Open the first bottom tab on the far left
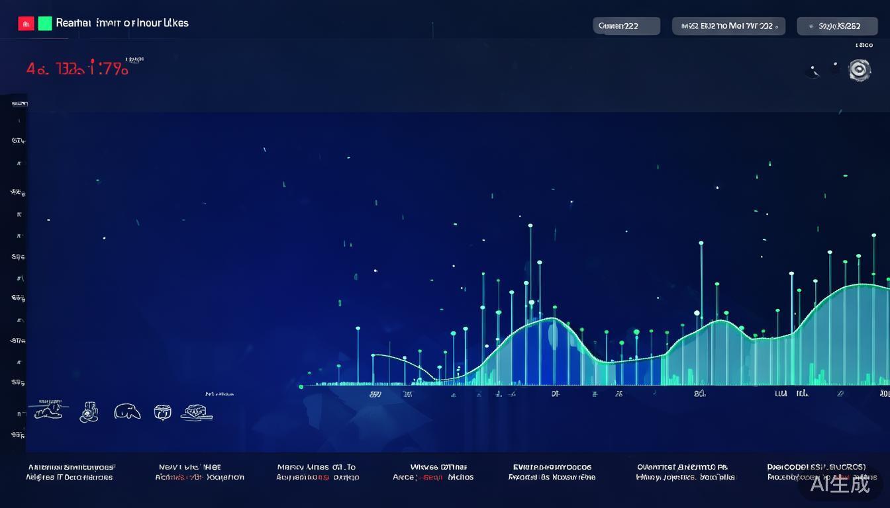This screenshot has width=890, height=508. tap(70, 472)
